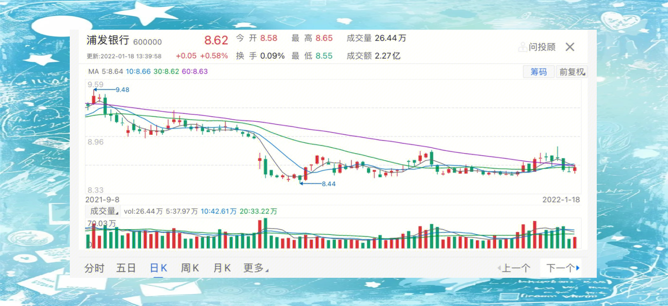668x306 pixels.
Task: Click the 9.48 high price marker
Action: coord(122,90)
